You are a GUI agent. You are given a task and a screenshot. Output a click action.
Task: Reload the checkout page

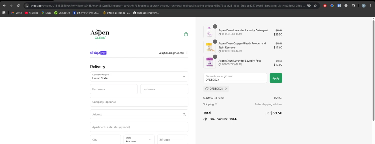(18, 5)
